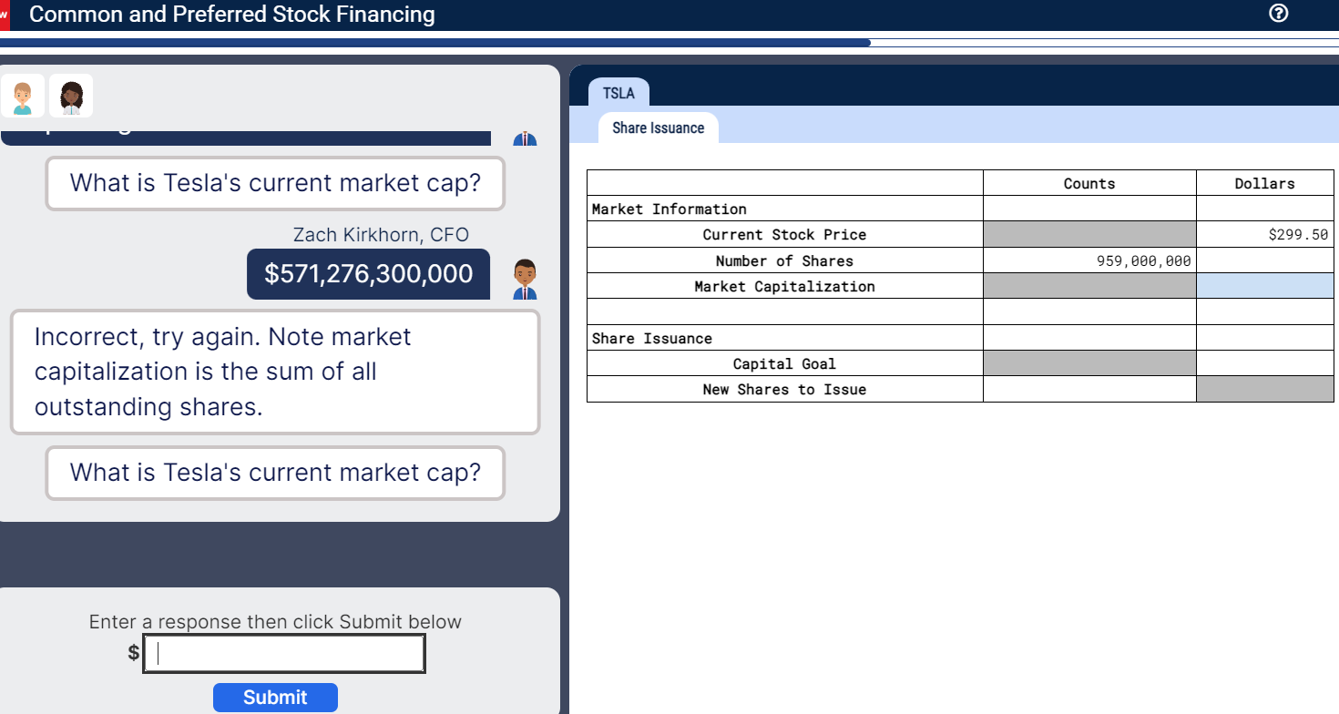
Task: Click the market cap question above Zach's answer
Action: point(275,183)
